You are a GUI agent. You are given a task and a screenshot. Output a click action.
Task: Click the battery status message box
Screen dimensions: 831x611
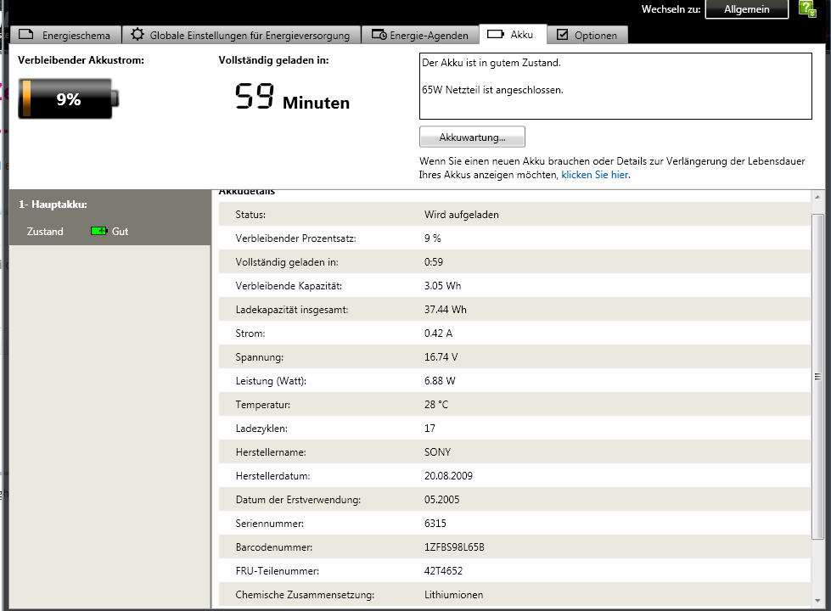(x=615, y=87)
